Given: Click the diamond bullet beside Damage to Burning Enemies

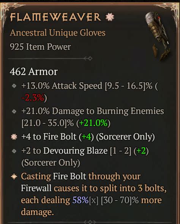Looking at the screenshot, I should pyautogui.click(x=14, y=111).
